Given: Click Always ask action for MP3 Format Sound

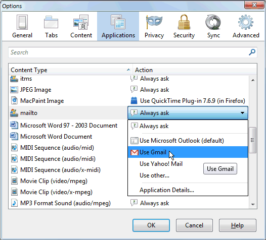Looking at the screenshot, I should tap(154, 203).
